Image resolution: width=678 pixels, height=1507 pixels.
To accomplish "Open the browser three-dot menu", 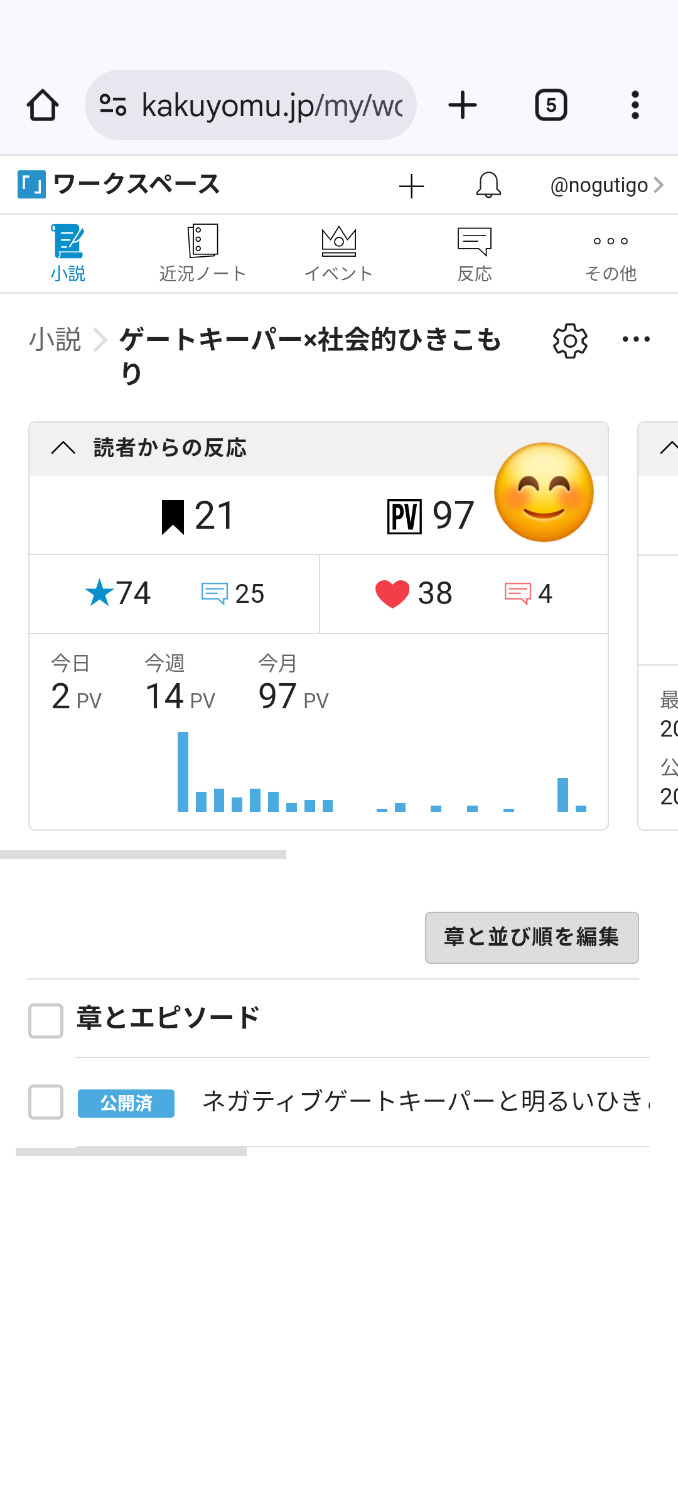I will click(635, 105).
